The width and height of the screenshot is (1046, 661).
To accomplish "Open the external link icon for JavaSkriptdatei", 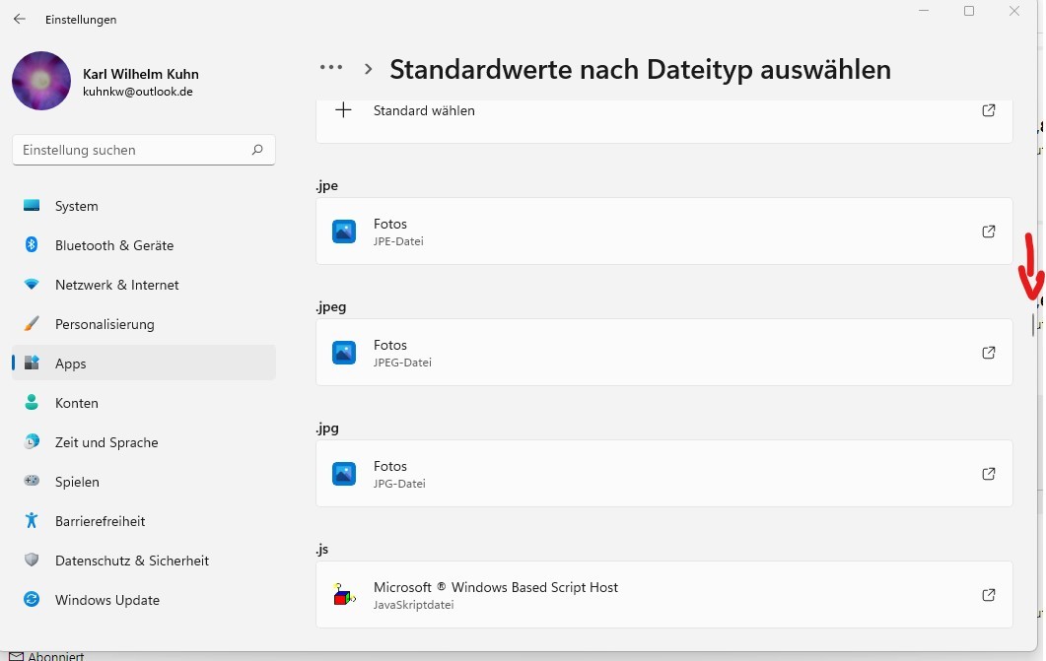I will (x=989, y=594).
